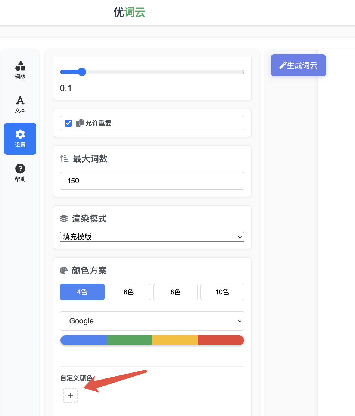Click the 生成词云 generate button
355x416 pixels.
[x=298, y=65]
